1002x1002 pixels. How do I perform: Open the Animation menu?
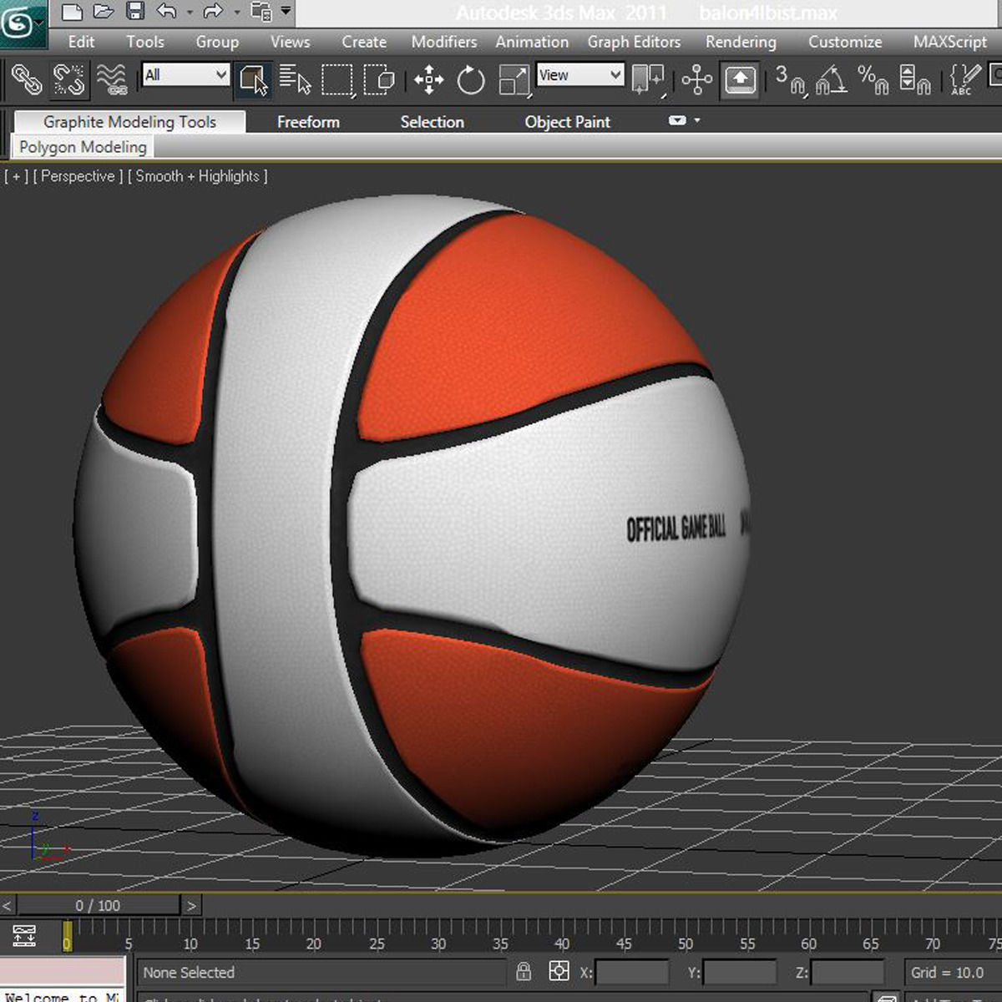coord(532,42)
